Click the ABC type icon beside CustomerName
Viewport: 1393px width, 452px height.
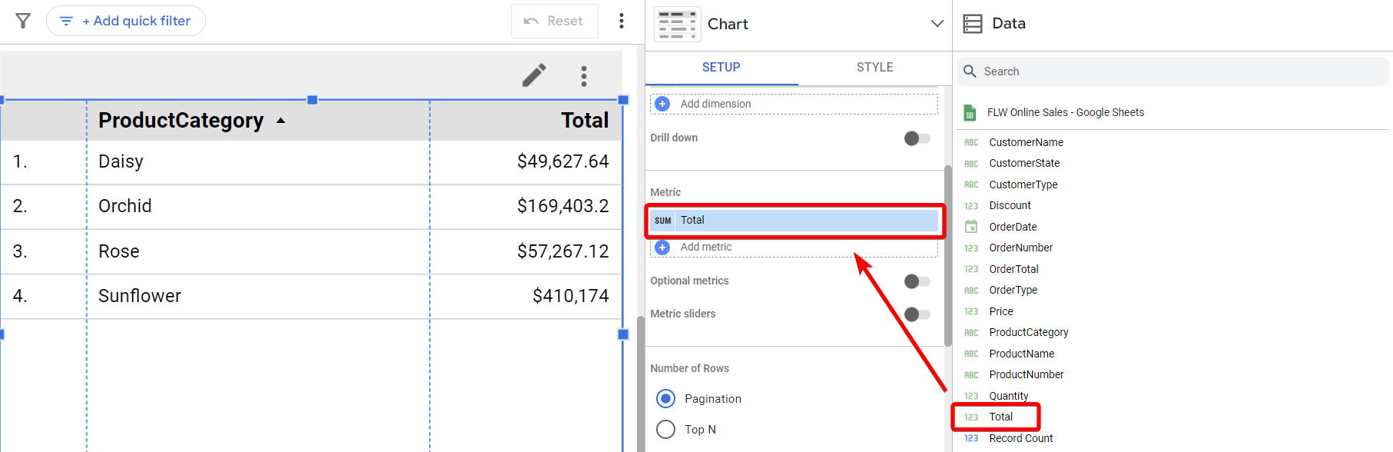pyautogui.click(x=971, y=143)
